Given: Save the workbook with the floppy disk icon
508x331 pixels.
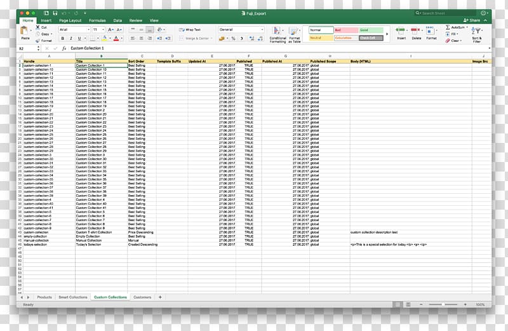Looking at the screenshot, I should [x=55, y=13].
